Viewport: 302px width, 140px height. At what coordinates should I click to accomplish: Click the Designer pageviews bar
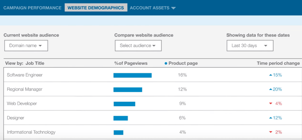pos(121,118)
